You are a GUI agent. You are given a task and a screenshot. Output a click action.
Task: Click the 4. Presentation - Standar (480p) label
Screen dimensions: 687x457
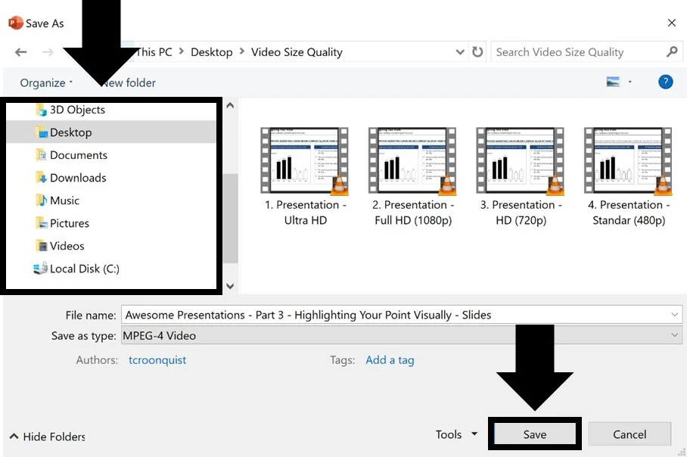[x=628, y=213]
